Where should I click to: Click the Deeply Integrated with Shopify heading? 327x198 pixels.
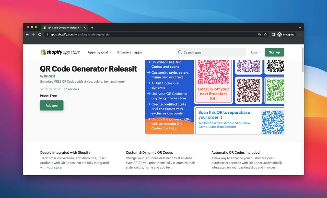65,152
